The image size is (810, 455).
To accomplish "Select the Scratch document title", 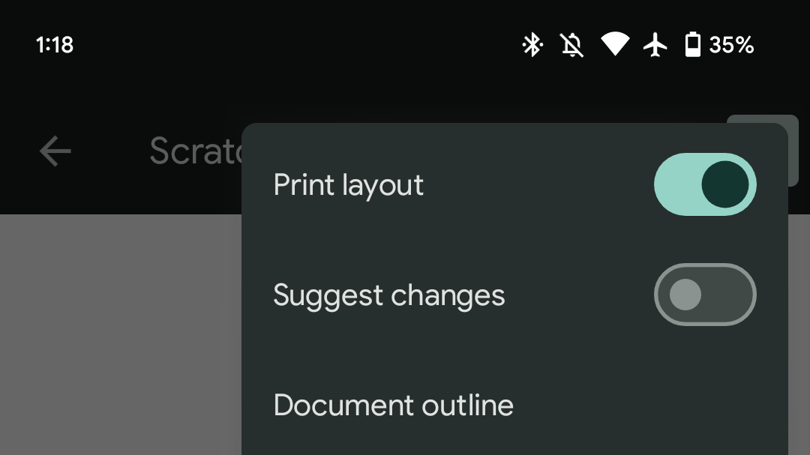I will click(193, 151).
